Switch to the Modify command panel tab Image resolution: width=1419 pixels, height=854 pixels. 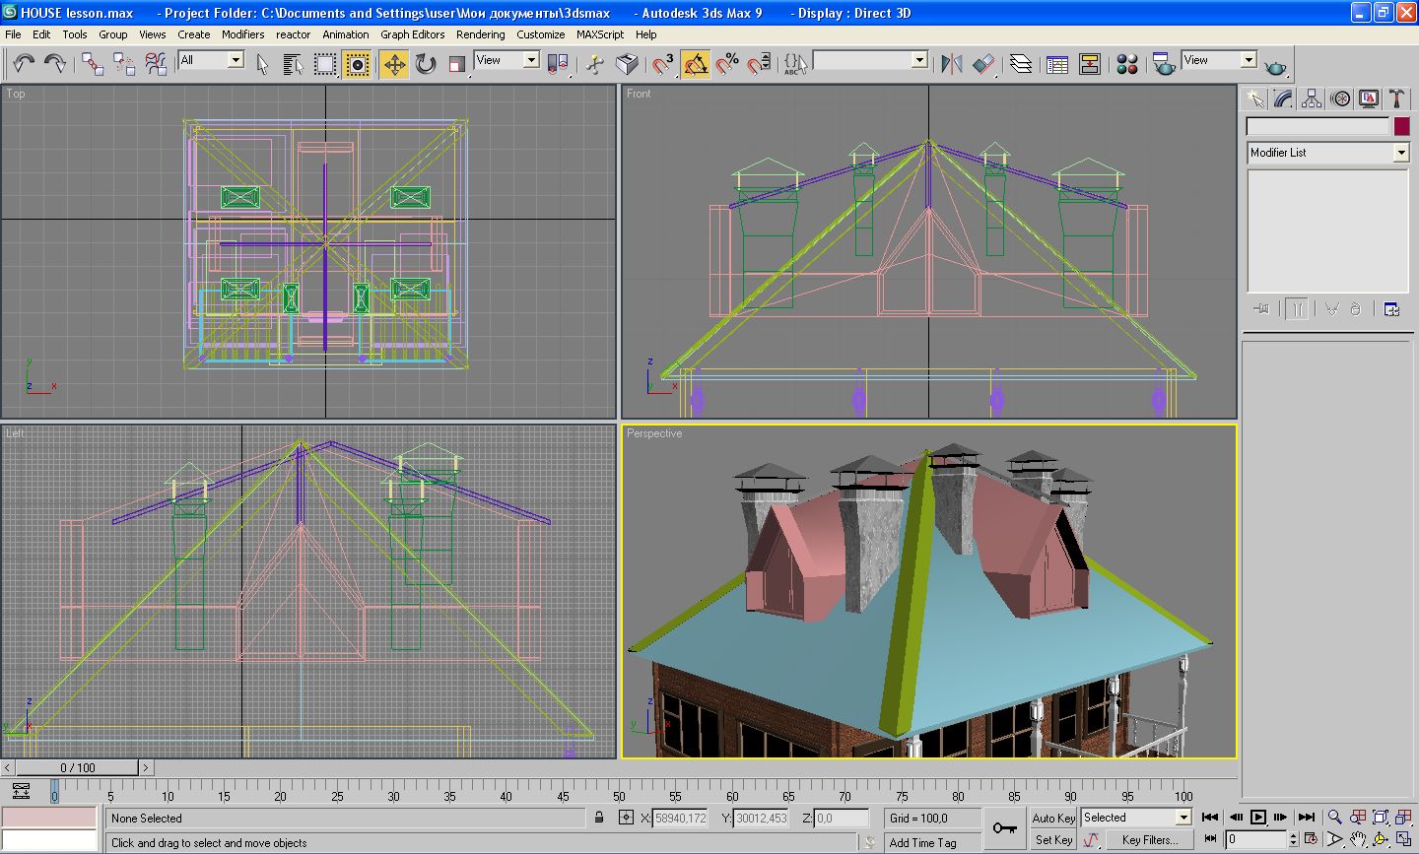click(x=1283, y=99)
